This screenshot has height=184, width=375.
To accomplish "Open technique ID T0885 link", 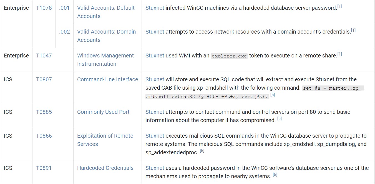I will point(44,112).
